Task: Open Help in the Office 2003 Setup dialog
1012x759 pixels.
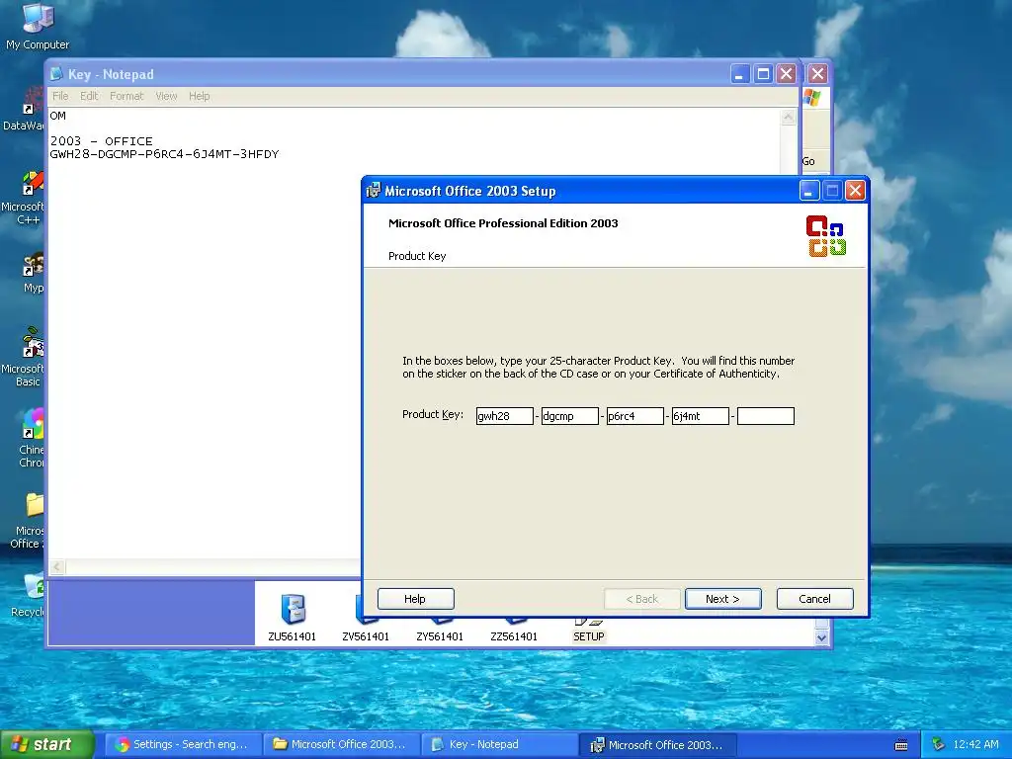Action: point(415,599)
